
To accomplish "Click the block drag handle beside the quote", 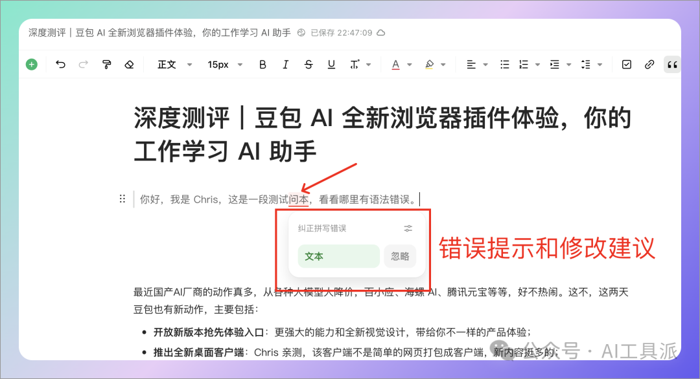I will 122,199.
